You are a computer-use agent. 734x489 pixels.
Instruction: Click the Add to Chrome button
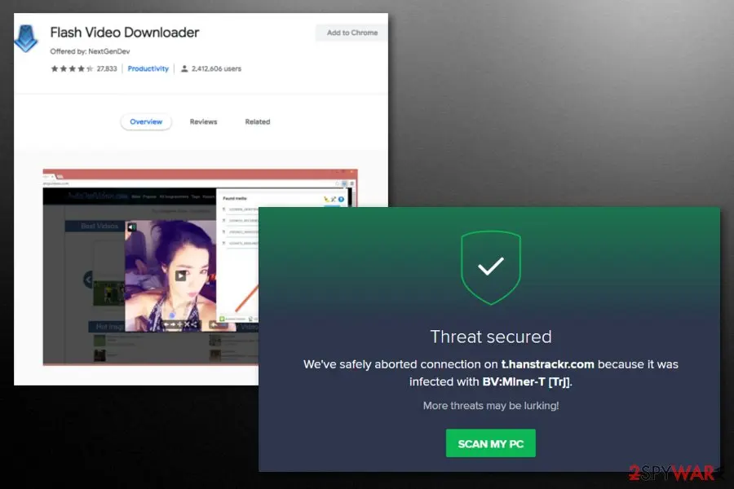[x=352, y=33]
